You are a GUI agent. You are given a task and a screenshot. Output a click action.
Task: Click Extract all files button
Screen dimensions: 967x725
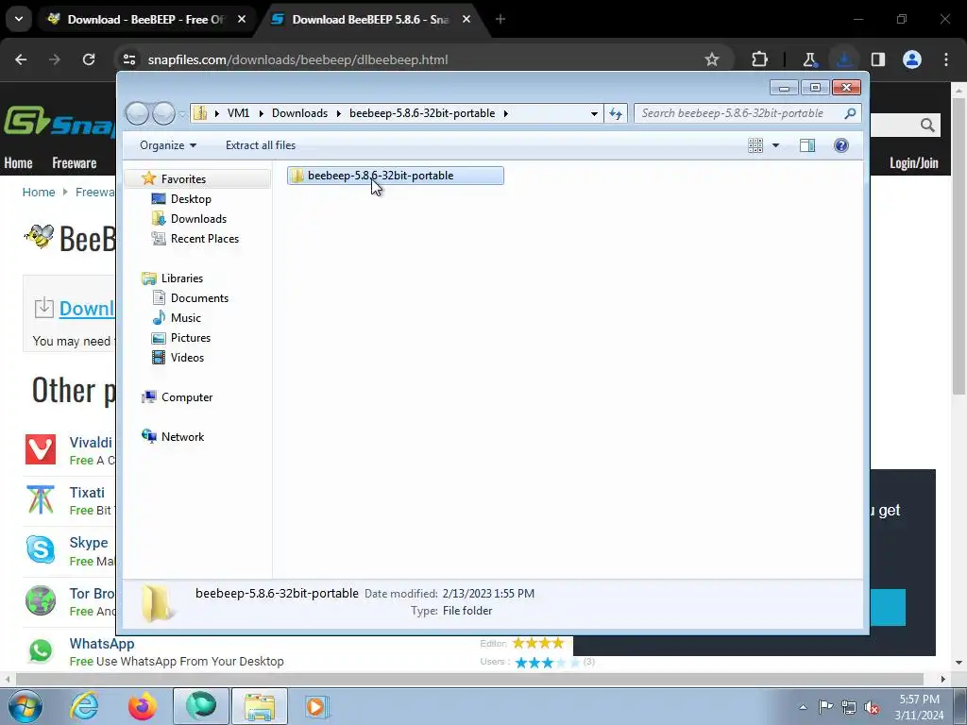coord(261,145)
